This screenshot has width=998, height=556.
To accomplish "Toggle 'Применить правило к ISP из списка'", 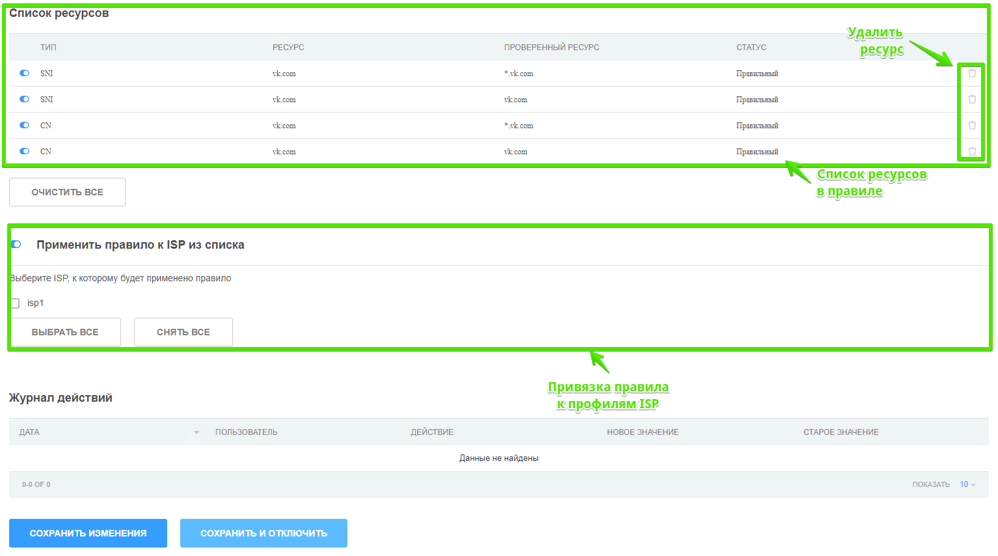I will click(17, 244).
